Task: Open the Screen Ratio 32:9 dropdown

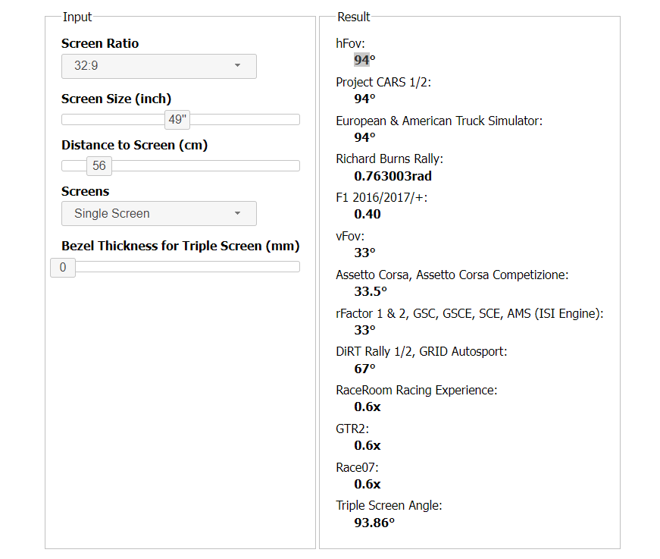Action: 158,66
